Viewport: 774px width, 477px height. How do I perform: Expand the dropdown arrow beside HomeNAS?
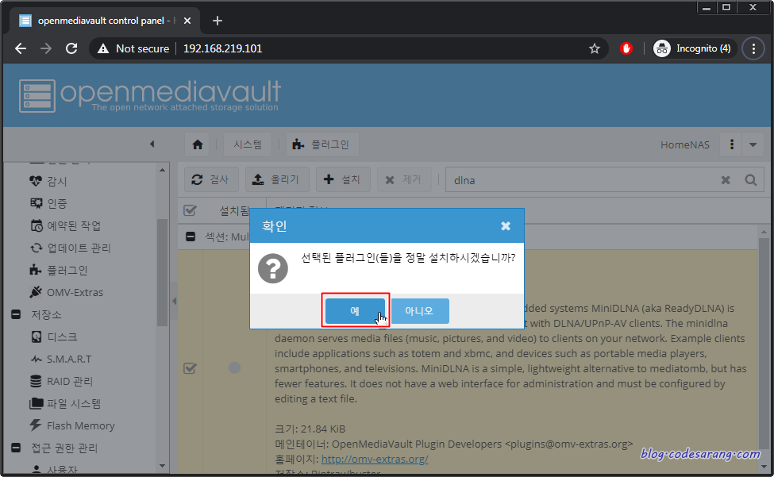coord(753,144)
